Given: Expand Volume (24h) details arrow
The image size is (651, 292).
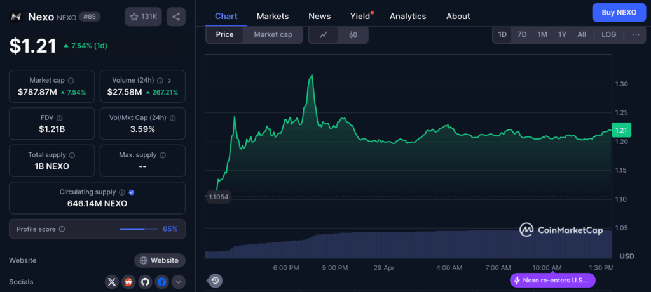Looking at the screenshot, I should click(x=169, y=81).
